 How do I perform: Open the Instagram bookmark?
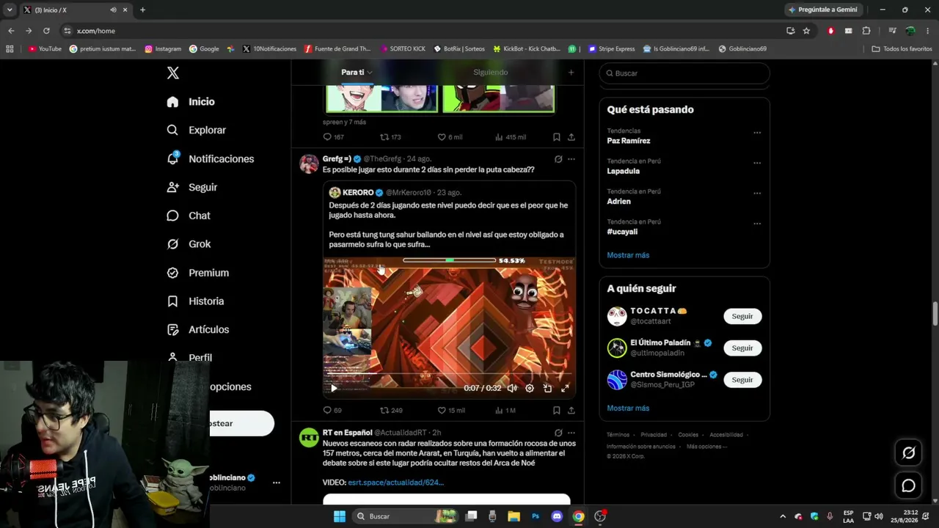[163, 49]
